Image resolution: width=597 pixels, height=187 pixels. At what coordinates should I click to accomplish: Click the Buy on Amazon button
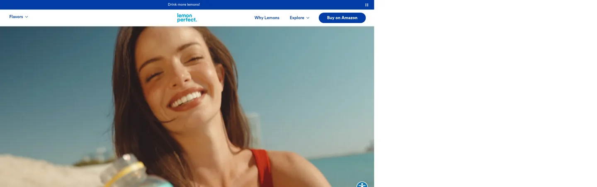[x=342, y=18]
